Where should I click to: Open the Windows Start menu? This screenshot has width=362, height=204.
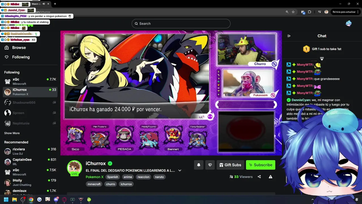[x=6, y=199]
